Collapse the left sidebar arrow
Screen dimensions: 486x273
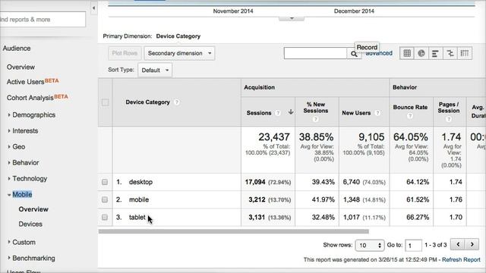click(x=93, y=8)
